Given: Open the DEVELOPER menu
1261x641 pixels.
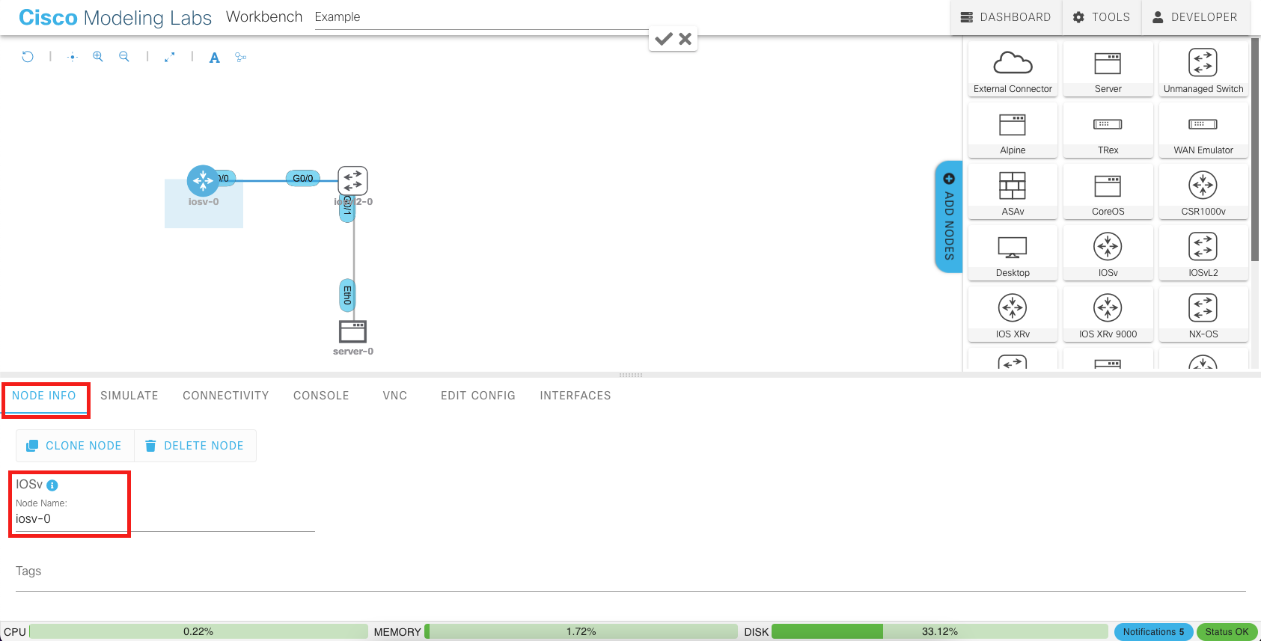Looking at the screenshot, I should (x=1195, y=17).
